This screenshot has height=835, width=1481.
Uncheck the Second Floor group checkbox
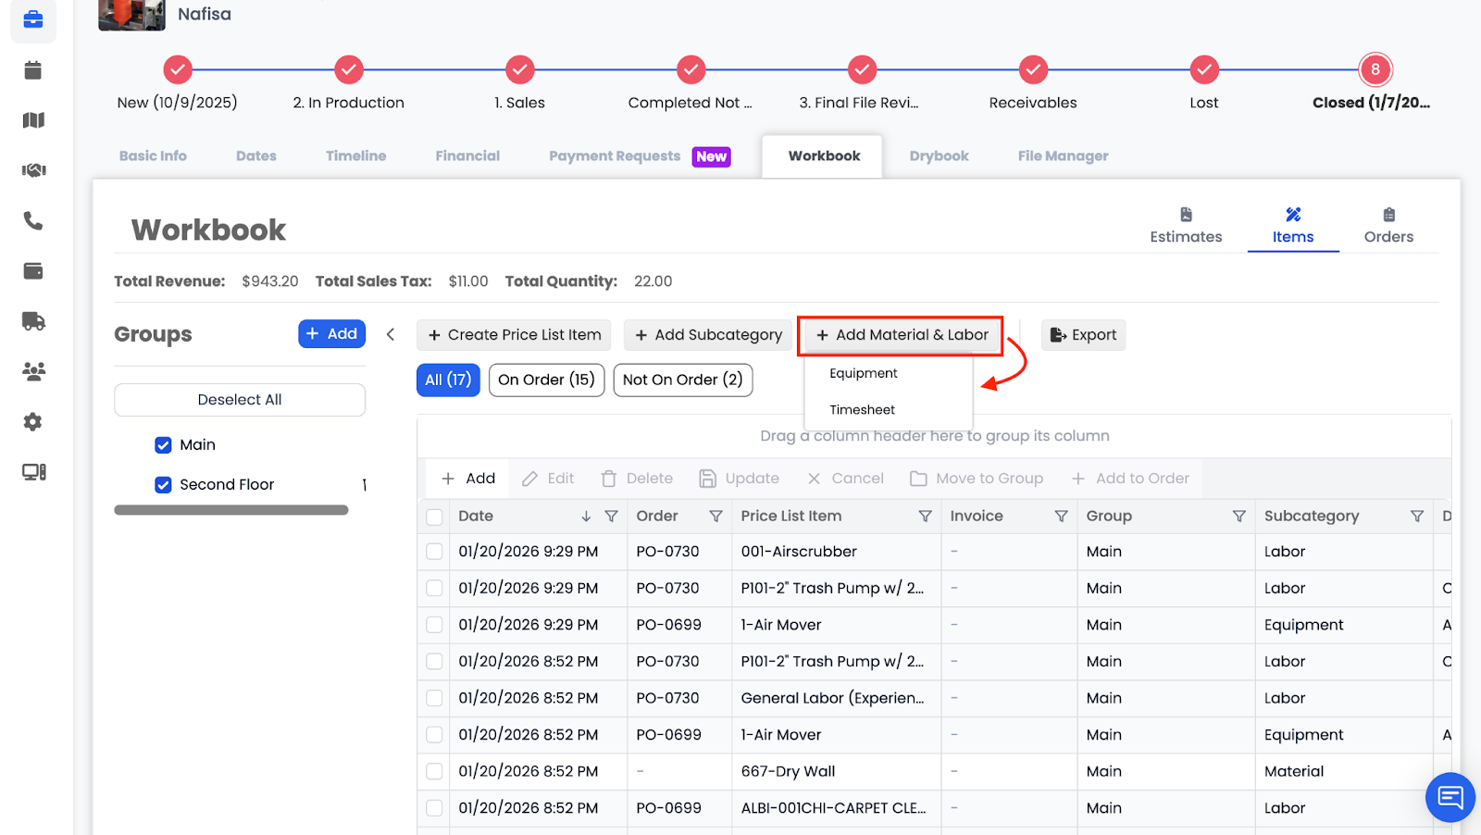pos(164,485)
